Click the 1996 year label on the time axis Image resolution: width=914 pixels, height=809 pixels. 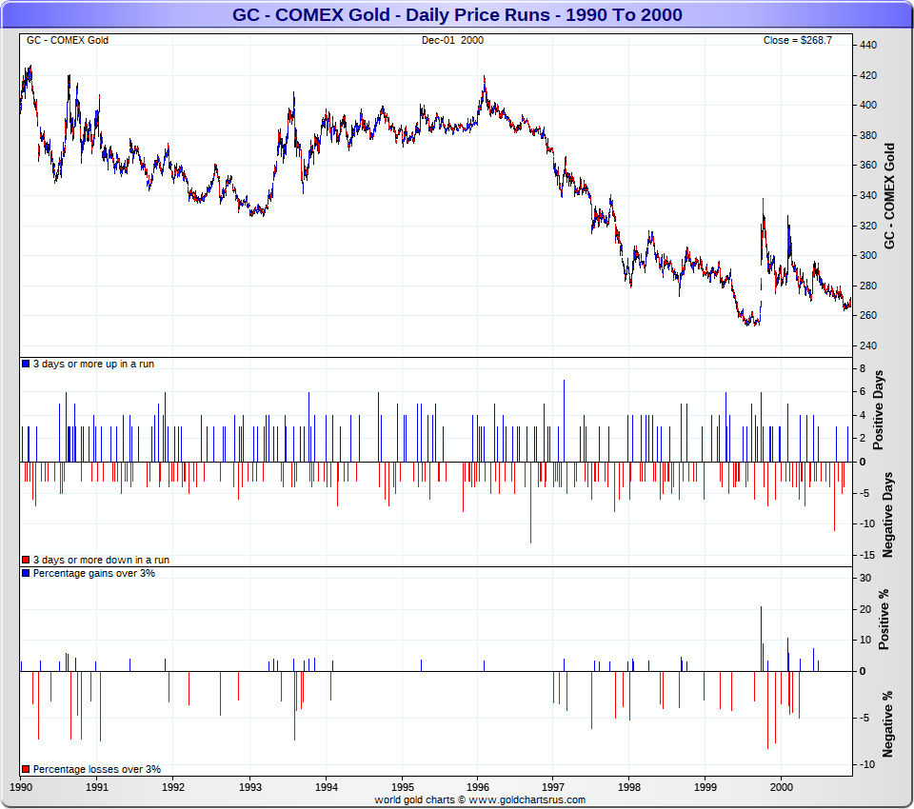tap(478, 787)
